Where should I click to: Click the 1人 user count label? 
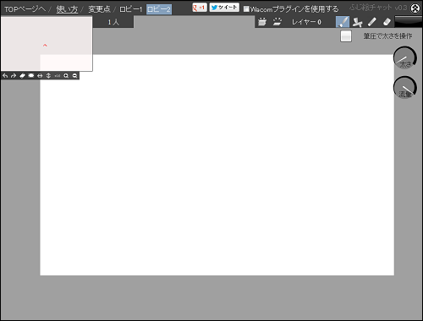[113, 22]
